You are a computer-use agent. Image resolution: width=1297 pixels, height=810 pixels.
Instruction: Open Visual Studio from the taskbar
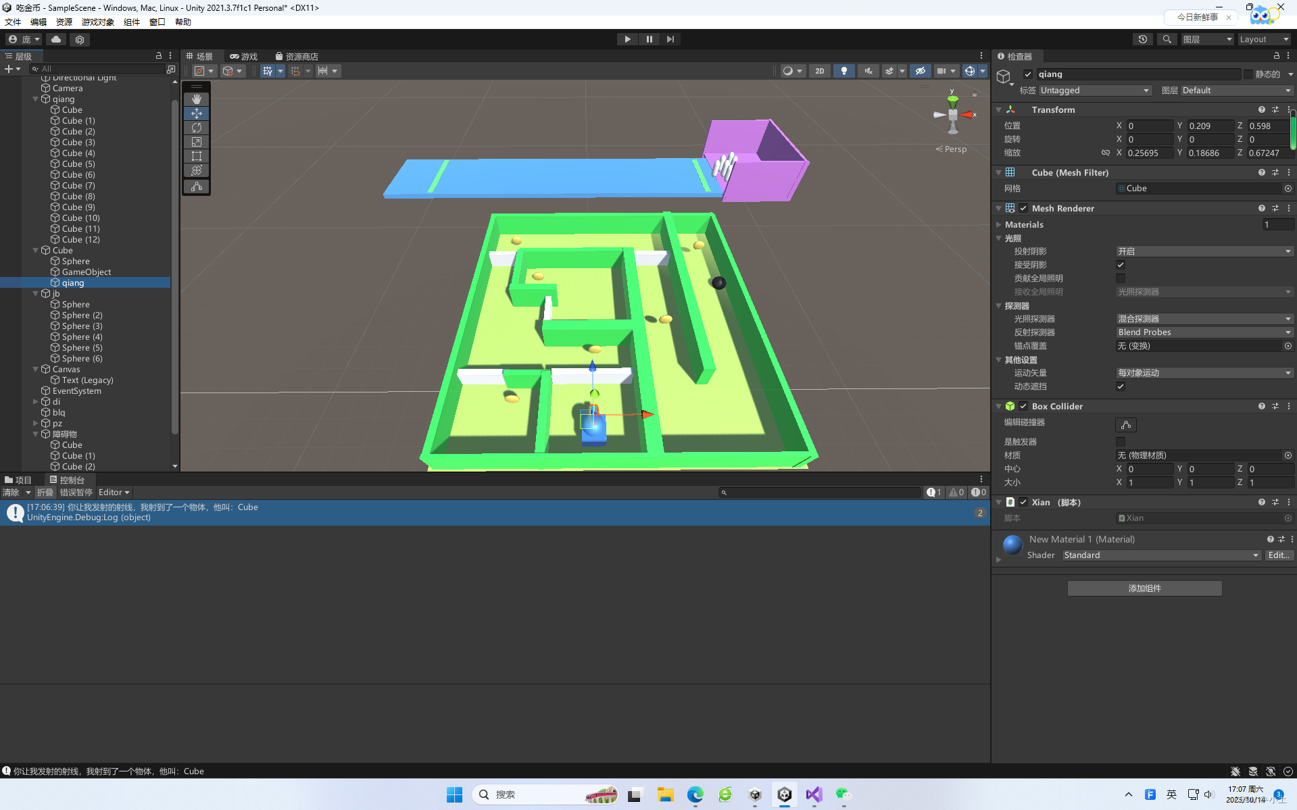814,795
